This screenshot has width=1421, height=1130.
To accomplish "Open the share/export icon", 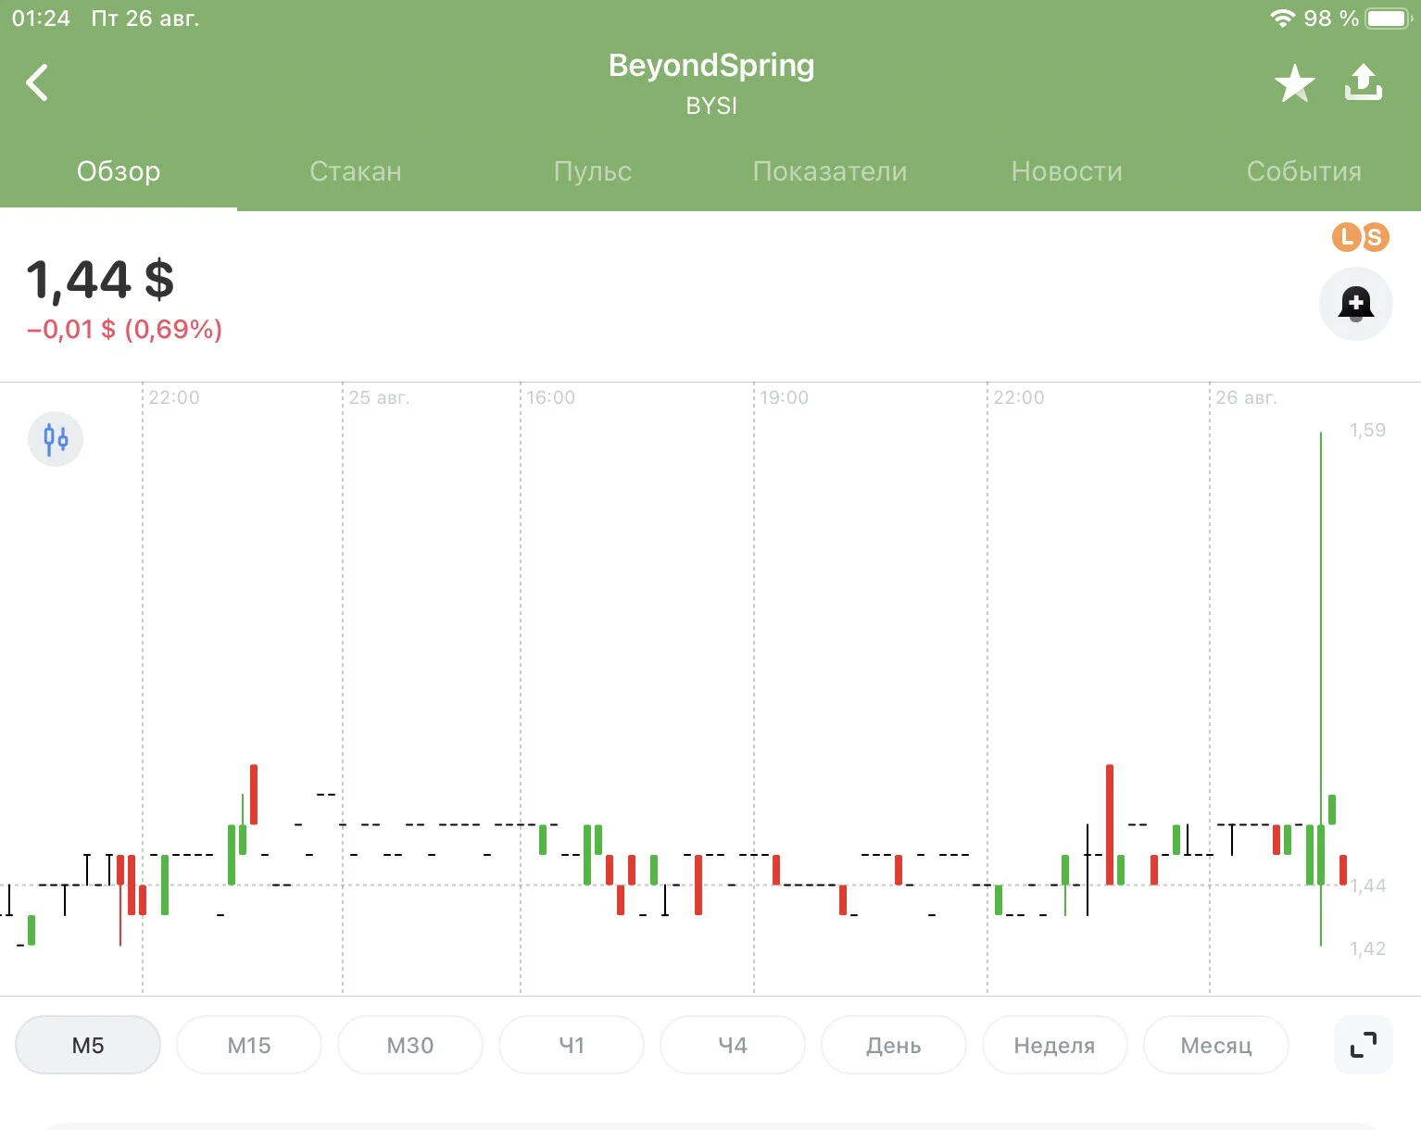I will pos(1363,82).
